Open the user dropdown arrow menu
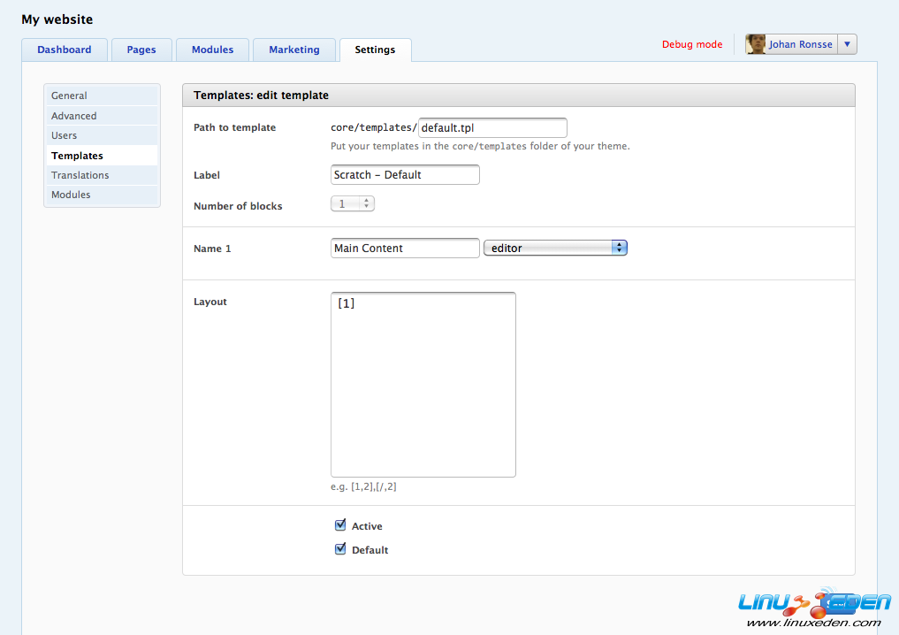Viewport: 899px width, 635px height. point(846,44)
